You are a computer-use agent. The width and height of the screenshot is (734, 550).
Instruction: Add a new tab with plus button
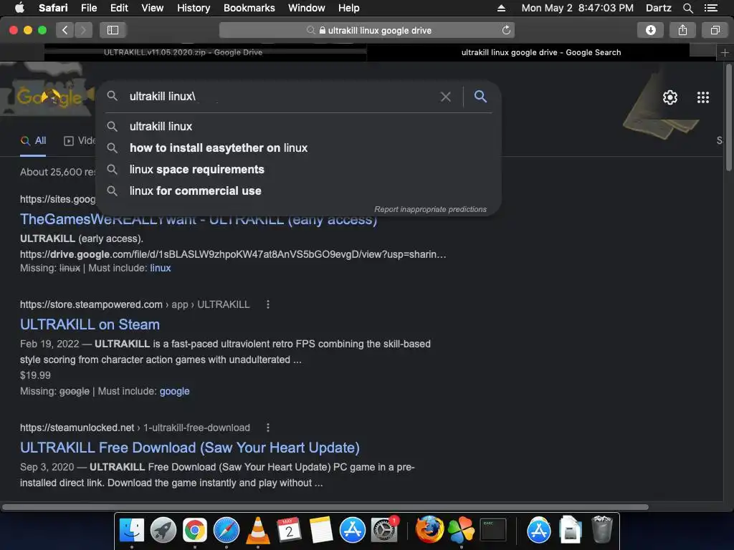[x=725, y=52]
